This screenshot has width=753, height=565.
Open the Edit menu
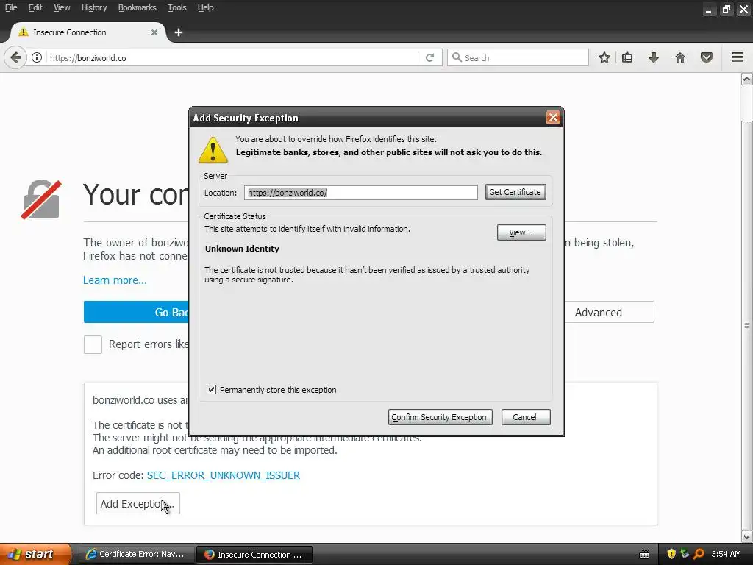tap(35, 7)
